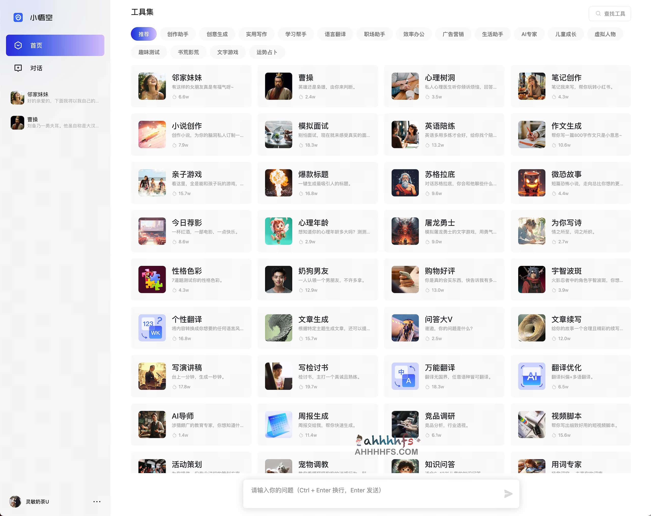651x516 pixels.
Task: Click the 灵敏奶茶U user avatar
Action: coord(15,502)
